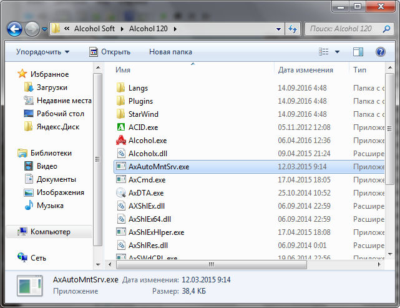Select the AxAutoMntSrv.exe file icon

(x=121, y=167)
